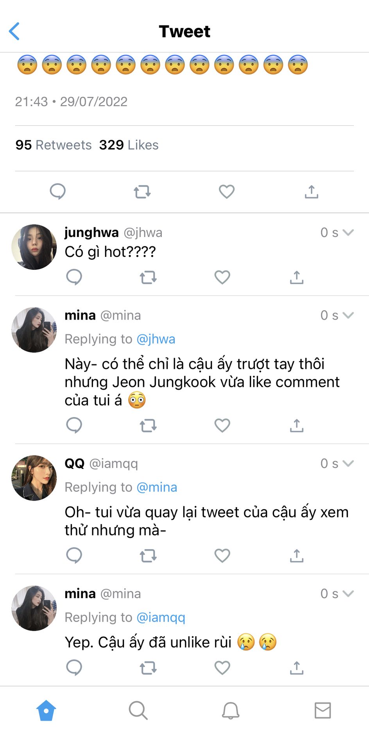Like QQ's reply to mina

click(222, 555)
